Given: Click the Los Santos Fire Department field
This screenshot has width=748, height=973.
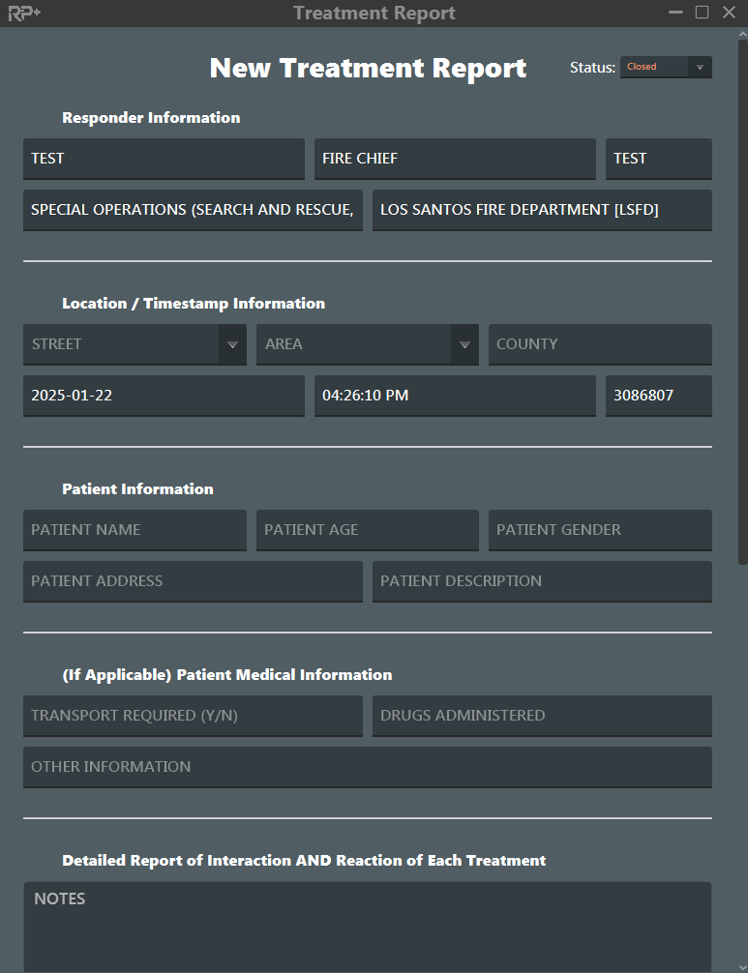Looking at the screenshot, I should pyautogui.click(x=541, y=210).
